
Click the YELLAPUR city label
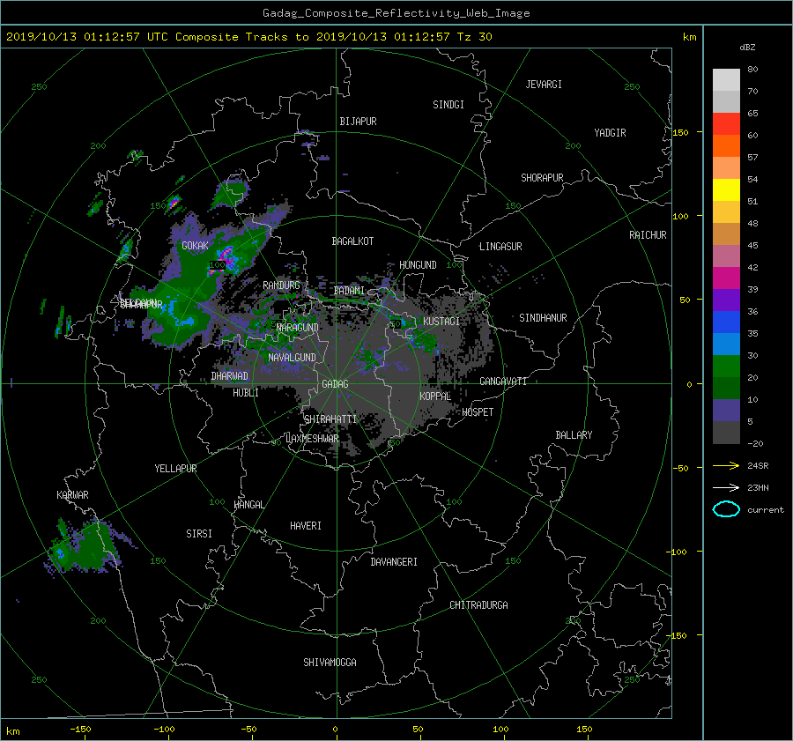(175, 469)
